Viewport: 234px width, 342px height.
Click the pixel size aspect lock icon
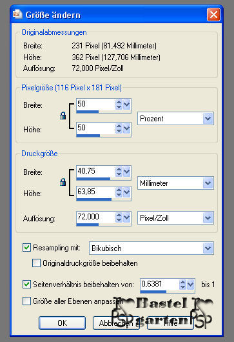63,116
